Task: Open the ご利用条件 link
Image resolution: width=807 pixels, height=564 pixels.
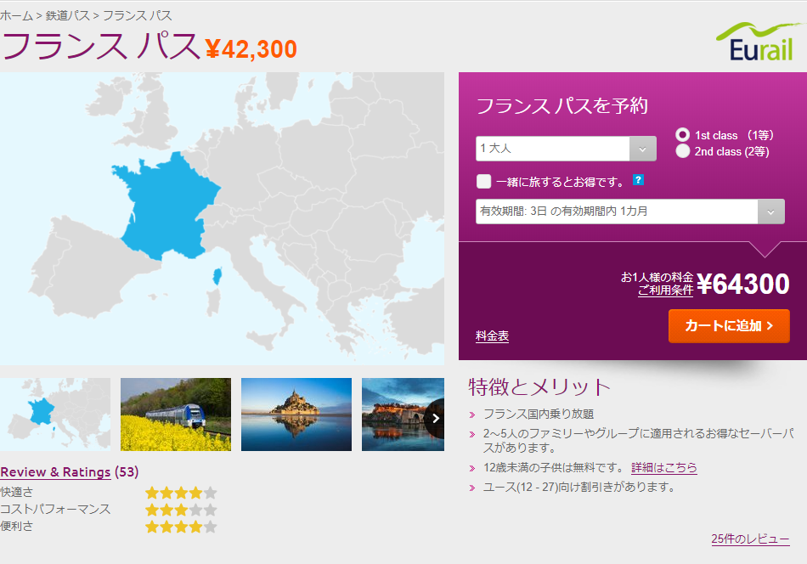Action: 665,290
